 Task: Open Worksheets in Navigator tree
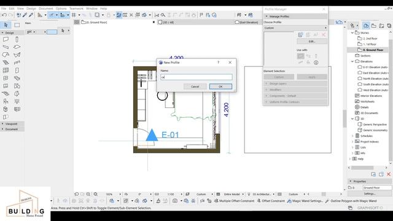tap(367, 101)
